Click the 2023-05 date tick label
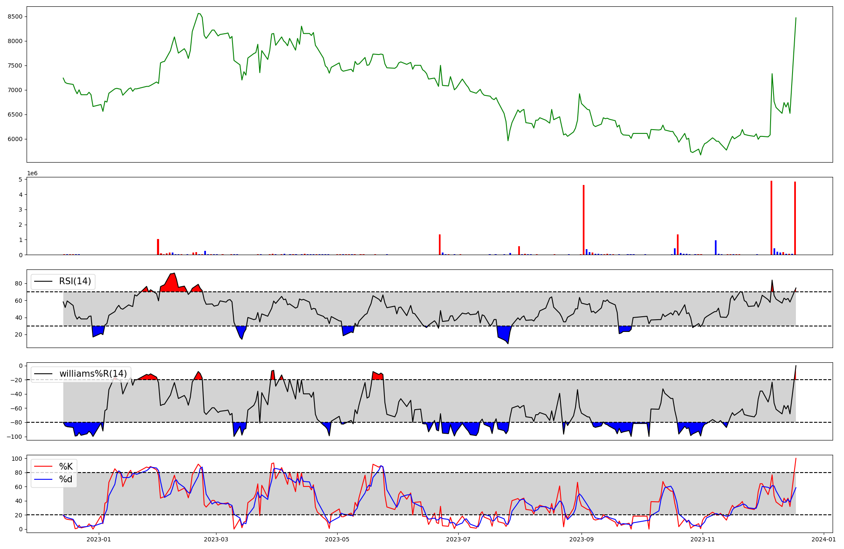This screenshot has width=844, height=549. click(x=337, y=539)
